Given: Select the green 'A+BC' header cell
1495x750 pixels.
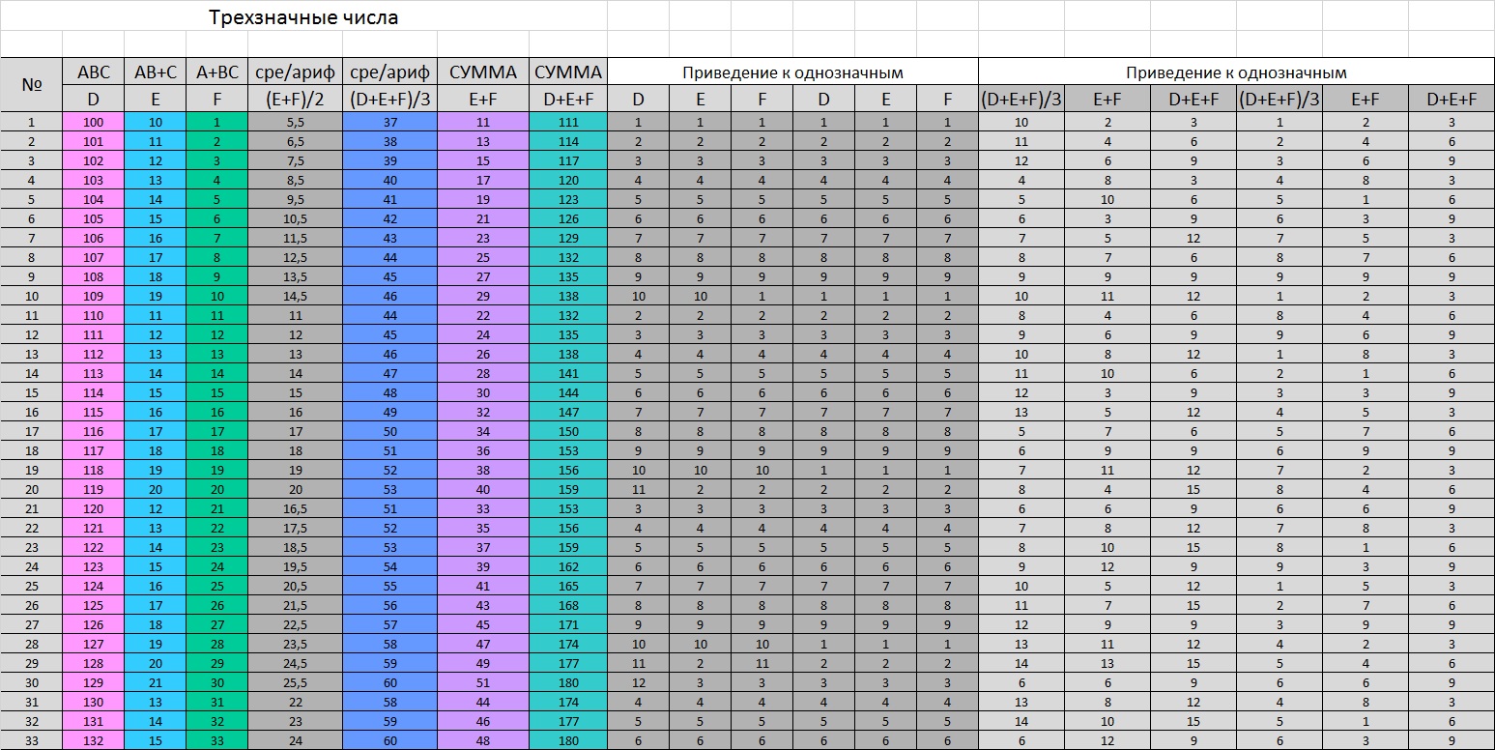Looking at the screenshot, I should pos(216,72).
